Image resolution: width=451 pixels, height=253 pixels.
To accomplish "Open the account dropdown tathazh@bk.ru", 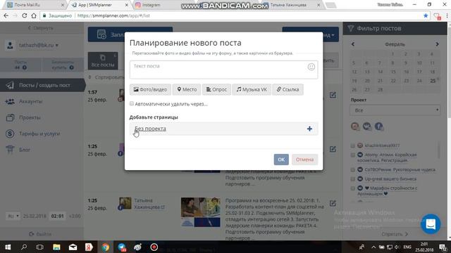I will pyautogui.click(x=39, y=45).
